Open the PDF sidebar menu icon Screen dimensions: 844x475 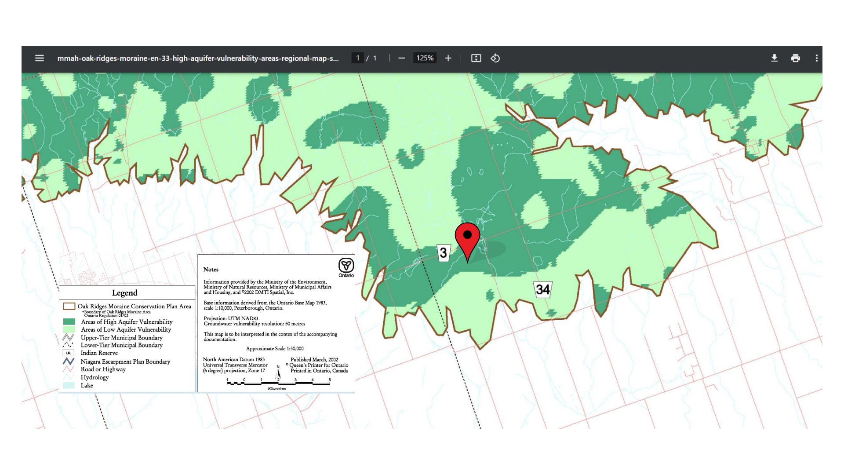39,58
